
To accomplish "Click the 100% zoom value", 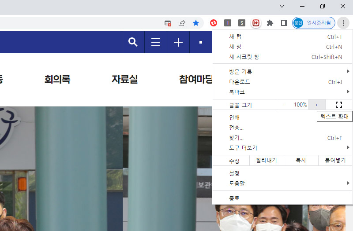I will (300, 105).
